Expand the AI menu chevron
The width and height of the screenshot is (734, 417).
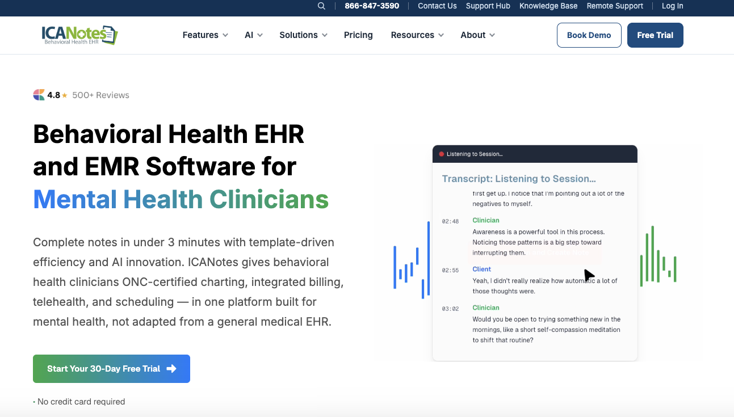(x=260, y=35)
